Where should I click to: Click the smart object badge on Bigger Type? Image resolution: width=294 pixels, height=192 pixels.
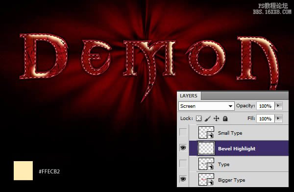[x=211, y=182]
